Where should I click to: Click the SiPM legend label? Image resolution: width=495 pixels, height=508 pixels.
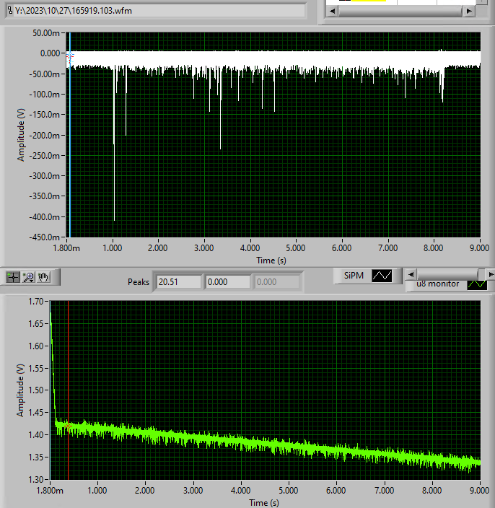(354, 276)
